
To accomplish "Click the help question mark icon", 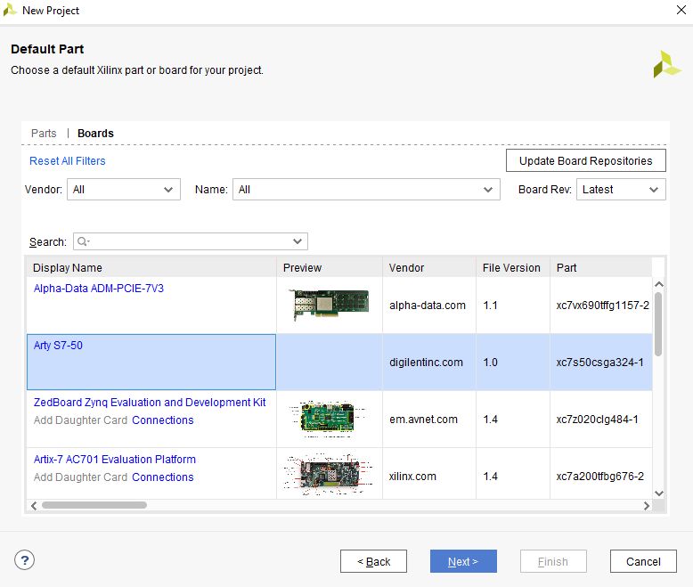I will coord(24,560).
